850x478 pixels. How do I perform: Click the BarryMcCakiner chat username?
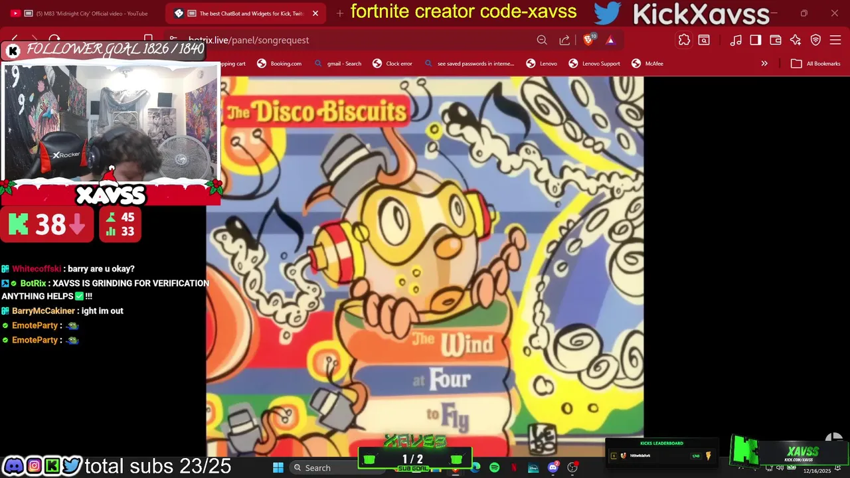(43, 311)
